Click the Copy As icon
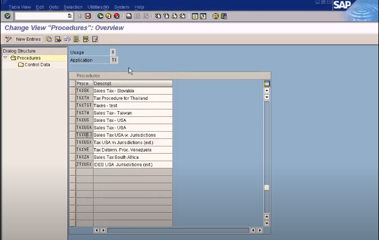This screenshot has height=240, width=379. tap(49, 39)
